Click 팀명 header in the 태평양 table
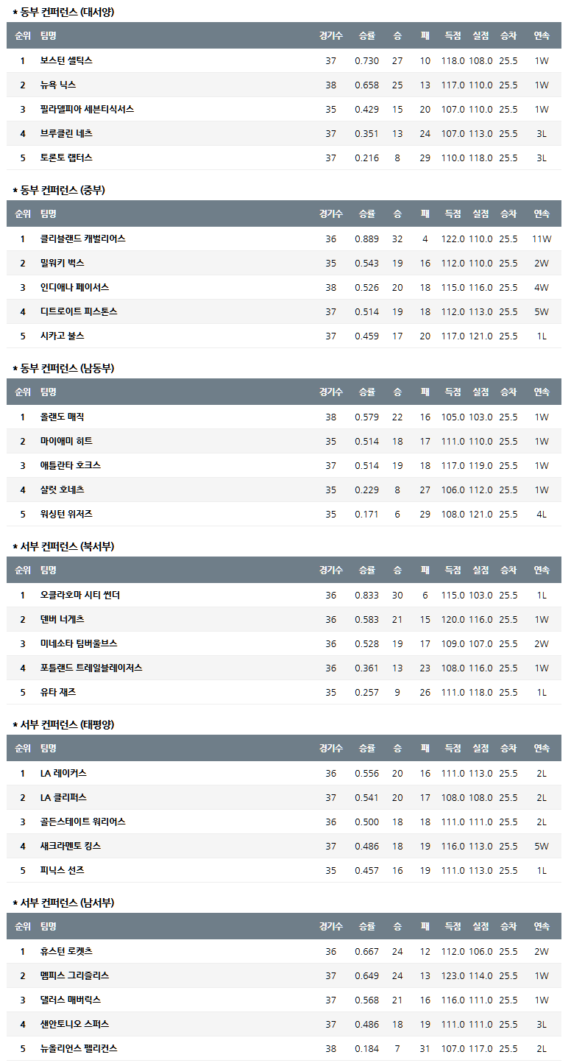 coord(49,748)
